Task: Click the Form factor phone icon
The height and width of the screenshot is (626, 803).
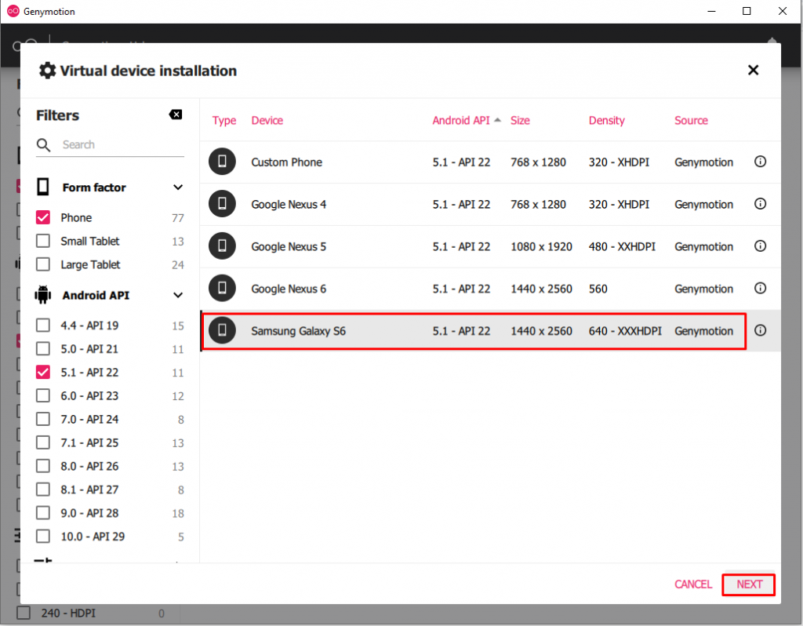Action: (43, 187)
